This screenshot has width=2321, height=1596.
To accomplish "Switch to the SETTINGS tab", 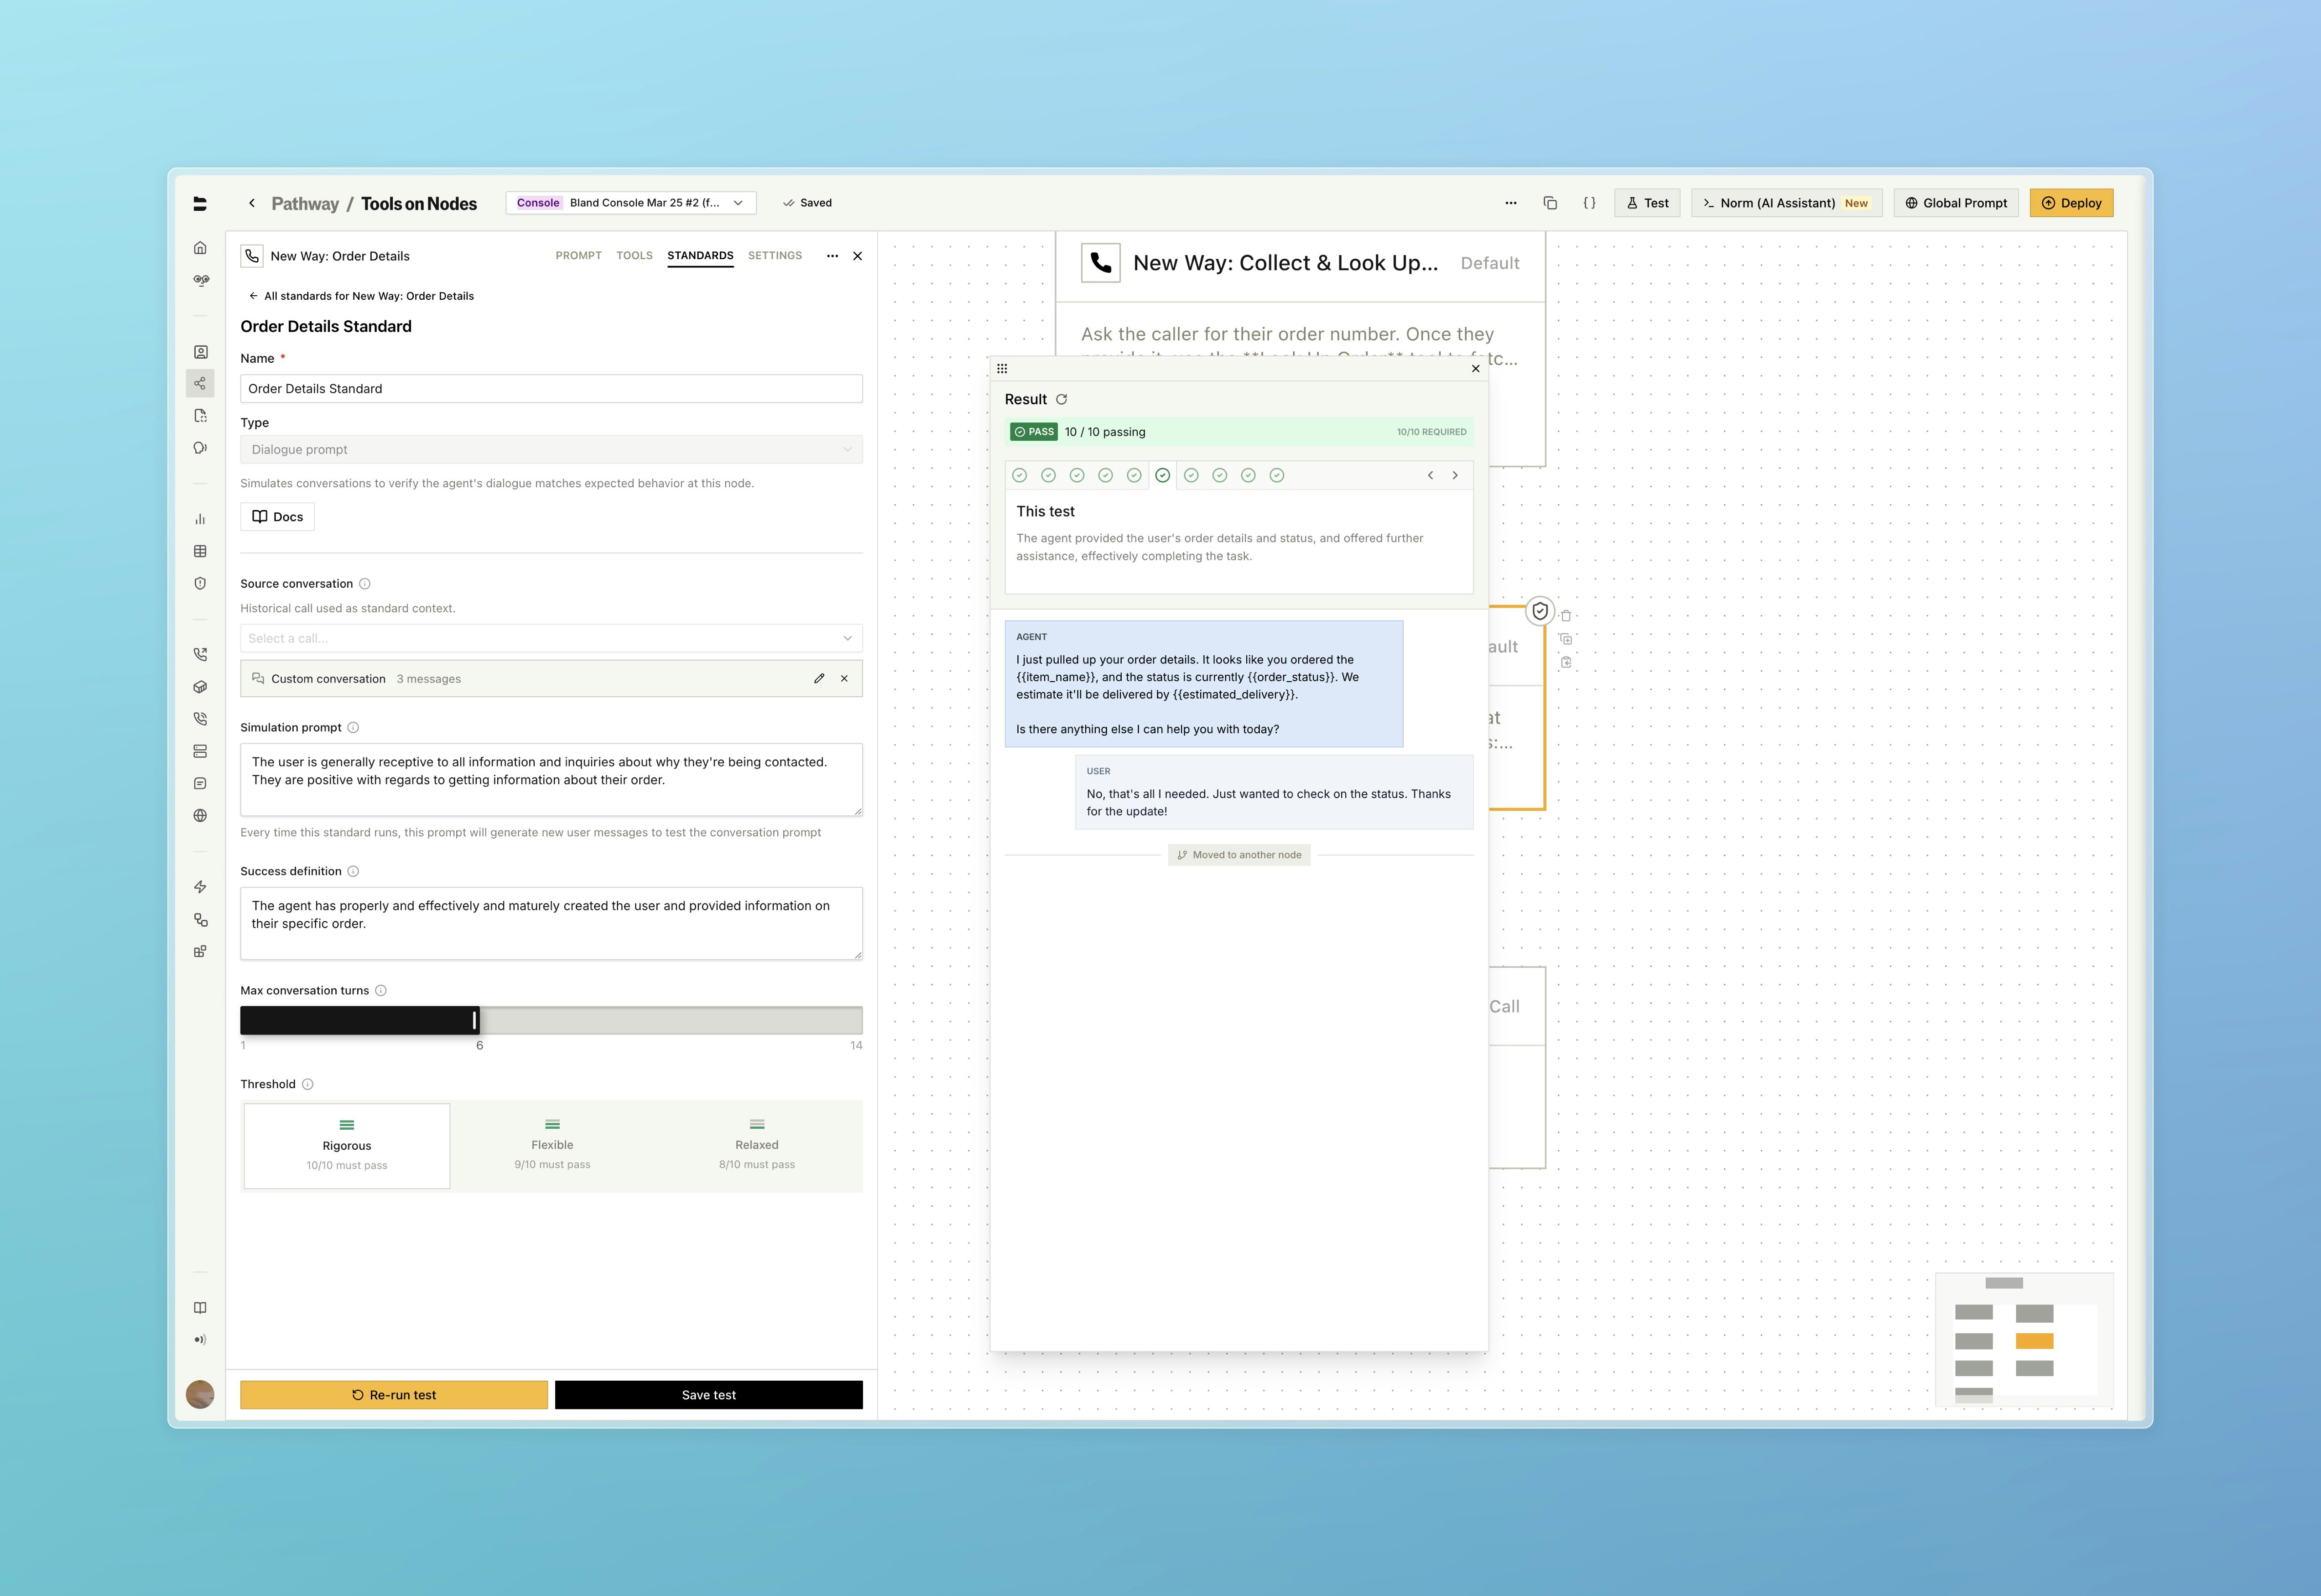I will (775, 255).
